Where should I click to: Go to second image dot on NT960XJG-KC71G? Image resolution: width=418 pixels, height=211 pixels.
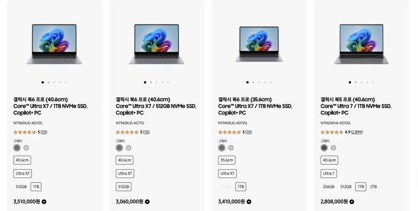[150, 82]
